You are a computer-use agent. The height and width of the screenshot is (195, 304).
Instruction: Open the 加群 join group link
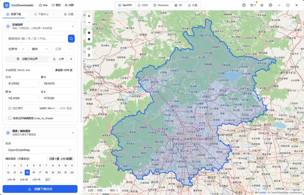tap(69, 5)
